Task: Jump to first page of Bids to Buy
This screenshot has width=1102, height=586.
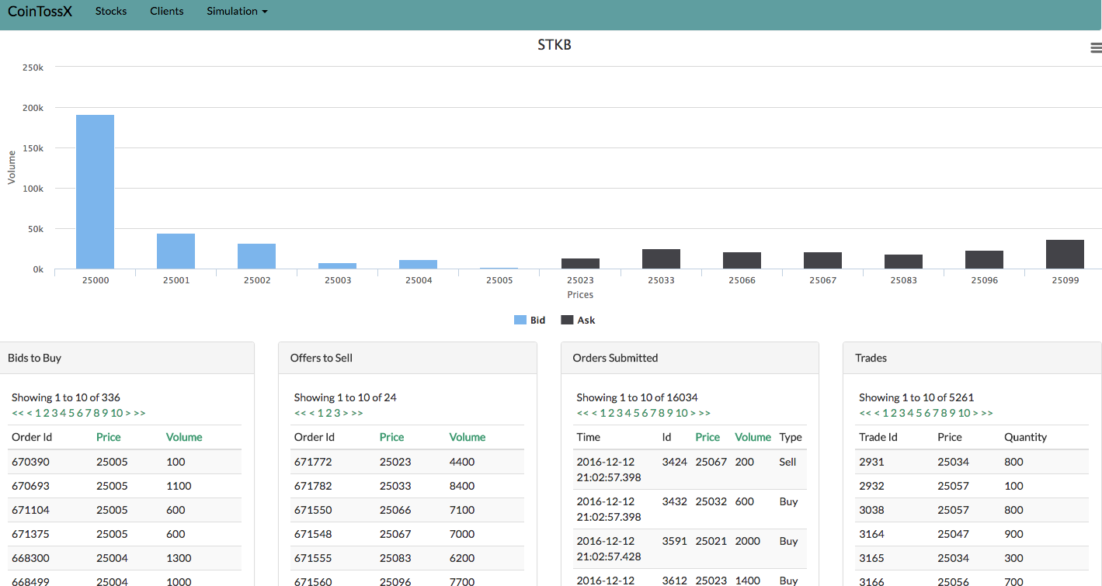Action: (x=18, y=413)
